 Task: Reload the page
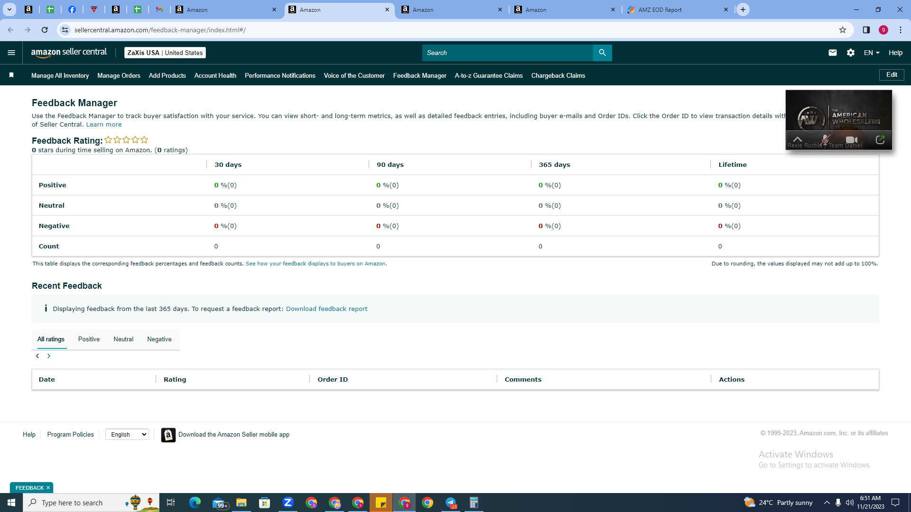coord(45,30)
